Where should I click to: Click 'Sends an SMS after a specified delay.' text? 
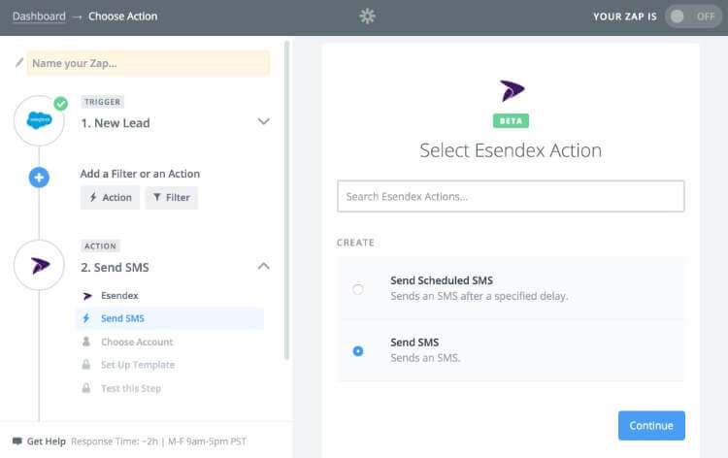click(480, 296)
